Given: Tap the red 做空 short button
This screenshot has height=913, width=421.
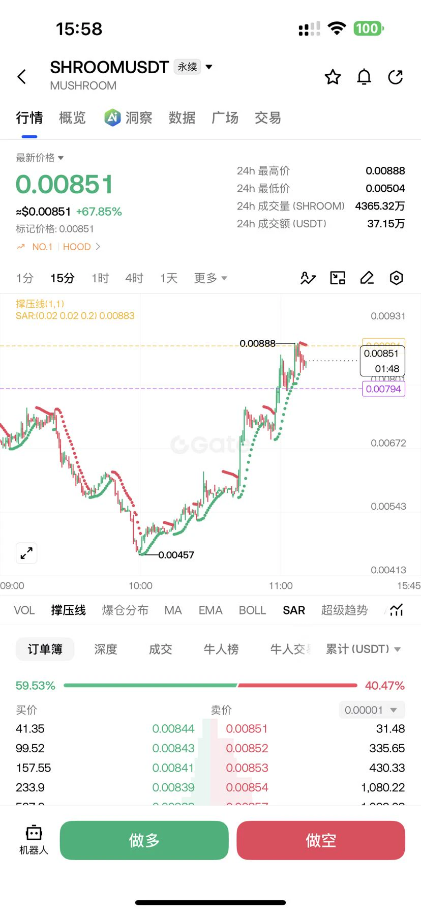Looking at the screenshot, I should (321, 840).
